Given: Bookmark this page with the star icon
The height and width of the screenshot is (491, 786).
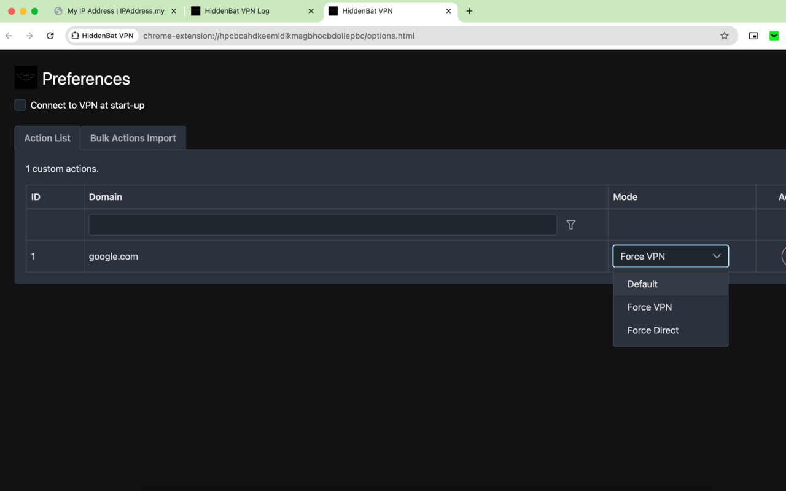Looking at the screenshot, I should click(x=725, y=36).
